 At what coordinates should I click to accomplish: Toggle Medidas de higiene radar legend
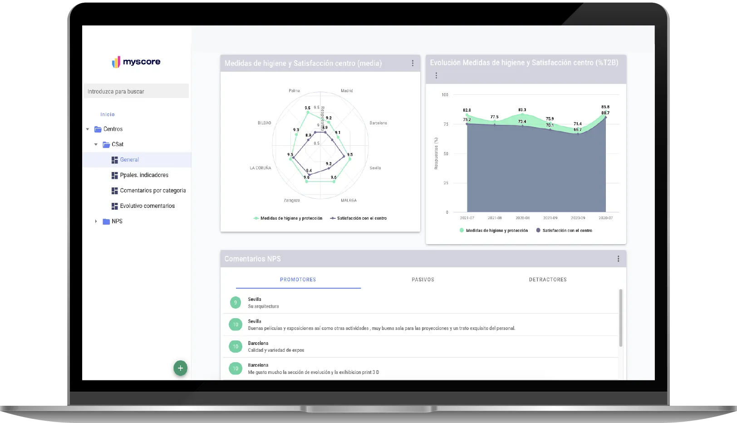click(288, 218)
